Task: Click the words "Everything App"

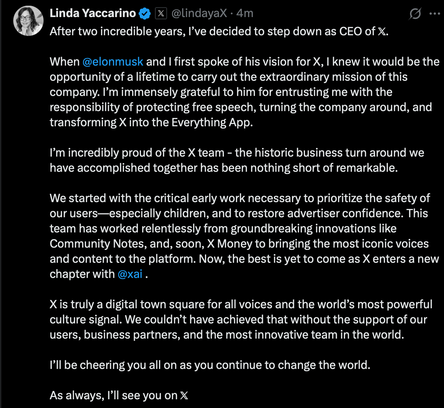Action: (211, 122)
